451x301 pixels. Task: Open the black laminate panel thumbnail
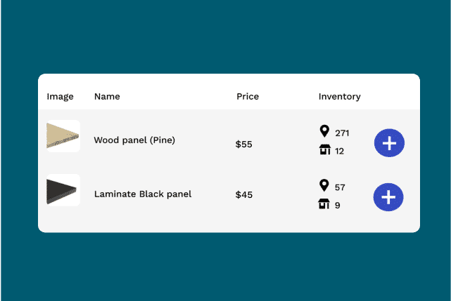tap(63, 190)
